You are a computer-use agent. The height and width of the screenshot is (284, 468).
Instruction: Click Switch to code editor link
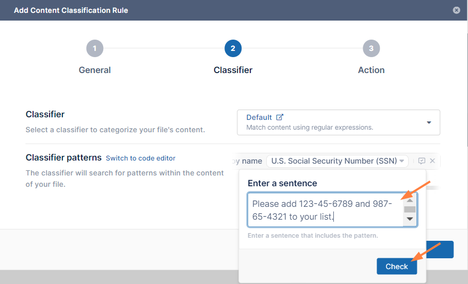point(140,158)
